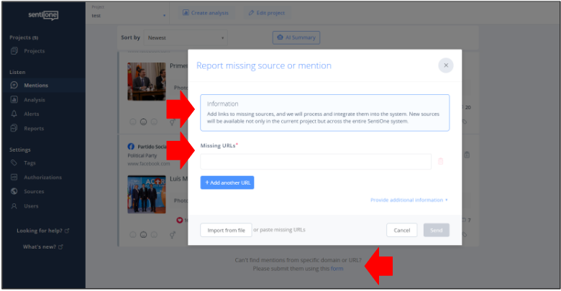Click Authorizations icon
The width and height of the screenshot is (561, 291).
14,177
